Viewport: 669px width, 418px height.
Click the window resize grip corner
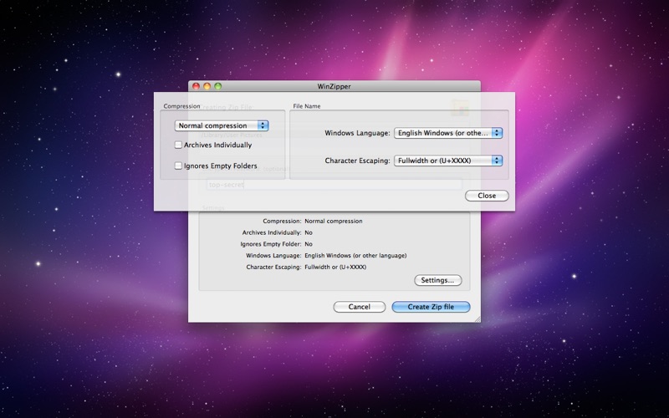click(477, 319)
